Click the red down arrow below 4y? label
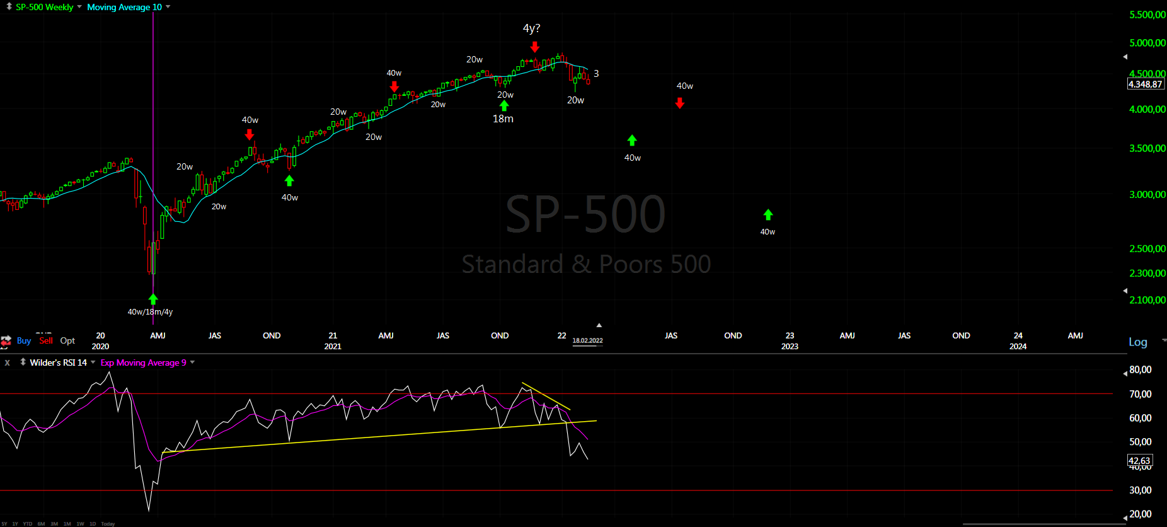1167x527 pixels. coord(535,47)
